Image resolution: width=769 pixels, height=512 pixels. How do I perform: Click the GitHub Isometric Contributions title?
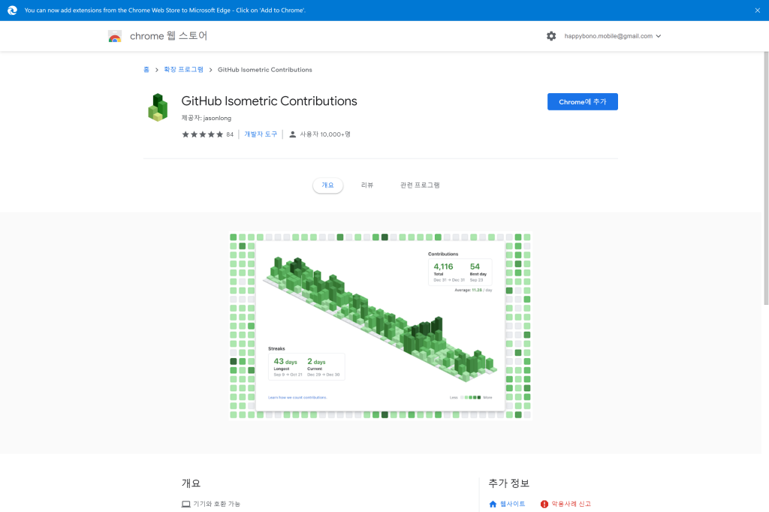click(270, 101)
